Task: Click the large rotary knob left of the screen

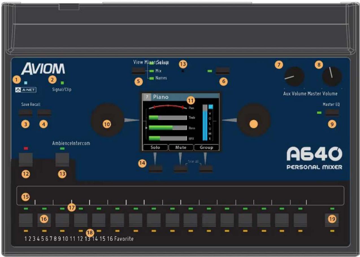Action: pos(107,120)
